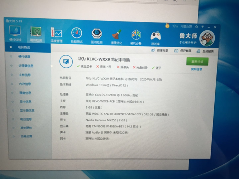Viewport: 239px width, 179px height.
Task: Click the green 重新扫描 rescan button
Action: click(197, 62)
